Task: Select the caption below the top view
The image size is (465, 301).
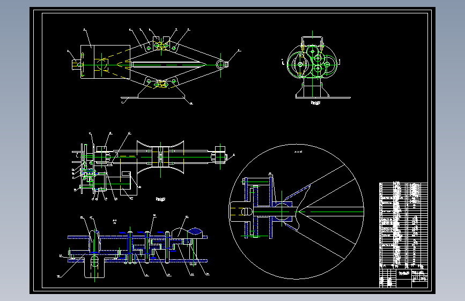Action: pyautogui.click(x=160, y=199)
